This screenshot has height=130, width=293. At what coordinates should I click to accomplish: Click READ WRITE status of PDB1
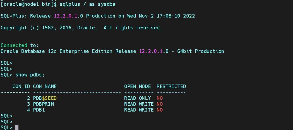point(139,110)
